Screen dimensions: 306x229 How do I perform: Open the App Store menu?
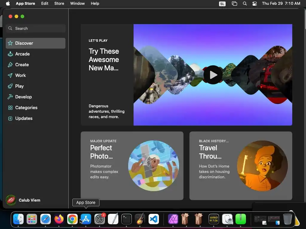(25, 4)
